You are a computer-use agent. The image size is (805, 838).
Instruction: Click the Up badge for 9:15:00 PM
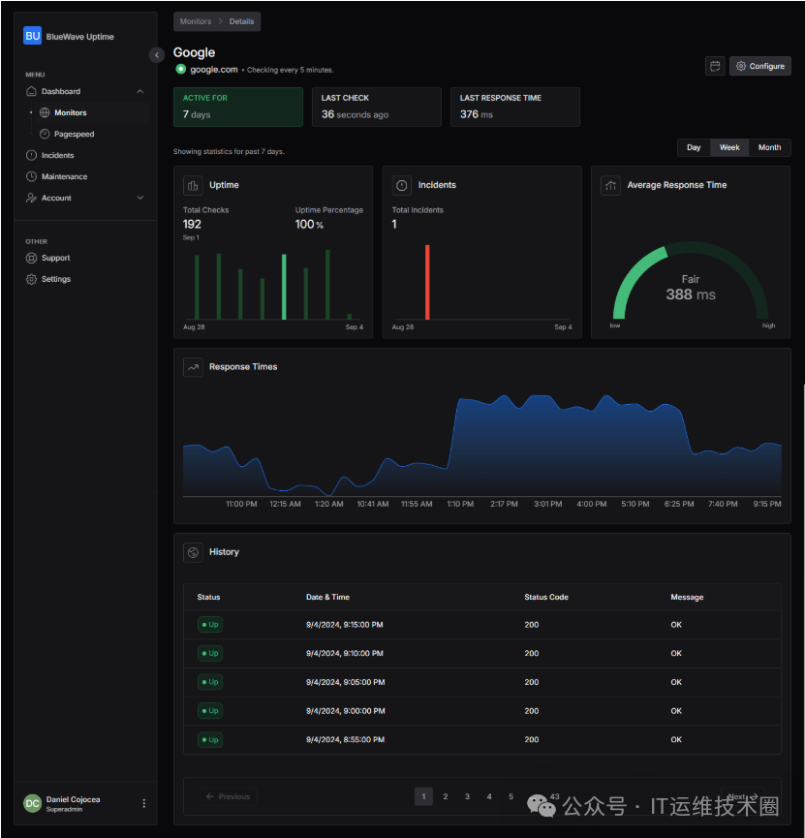(210, 625)
